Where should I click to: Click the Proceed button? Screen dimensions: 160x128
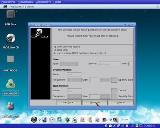95,102
